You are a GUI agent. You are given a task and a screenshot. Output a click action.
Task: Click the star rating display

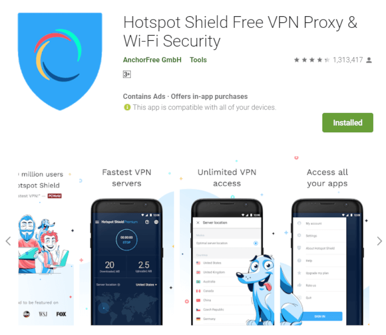[311, 60]
